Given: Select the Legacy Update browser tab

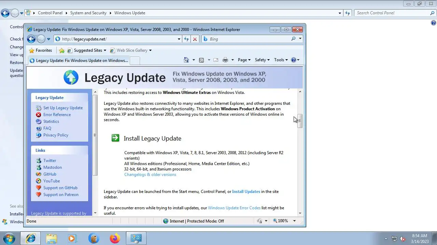Looking at the screenshot, I should coord(79,61).
